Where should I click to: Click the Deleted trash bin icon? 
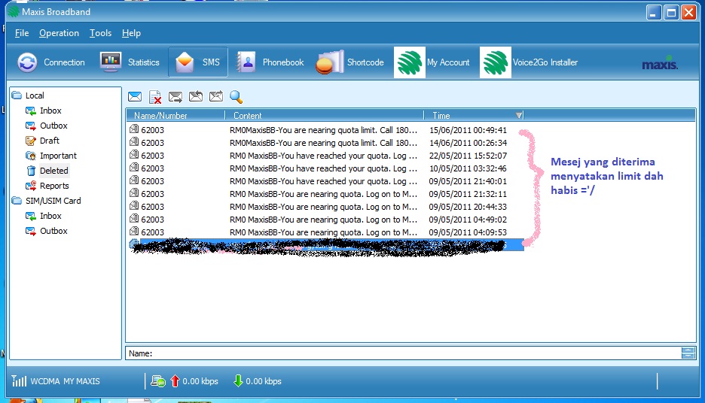point(31,171)
